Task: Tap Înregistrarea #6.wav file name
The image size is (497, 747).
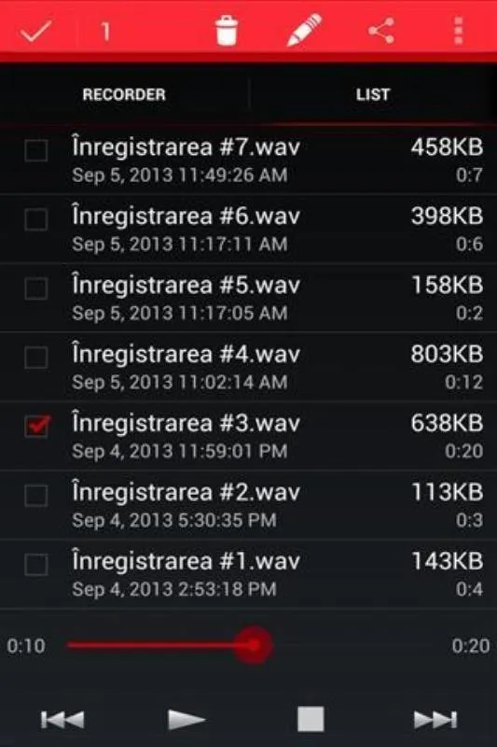Action: pyautogui.click(x=186, y=217)
